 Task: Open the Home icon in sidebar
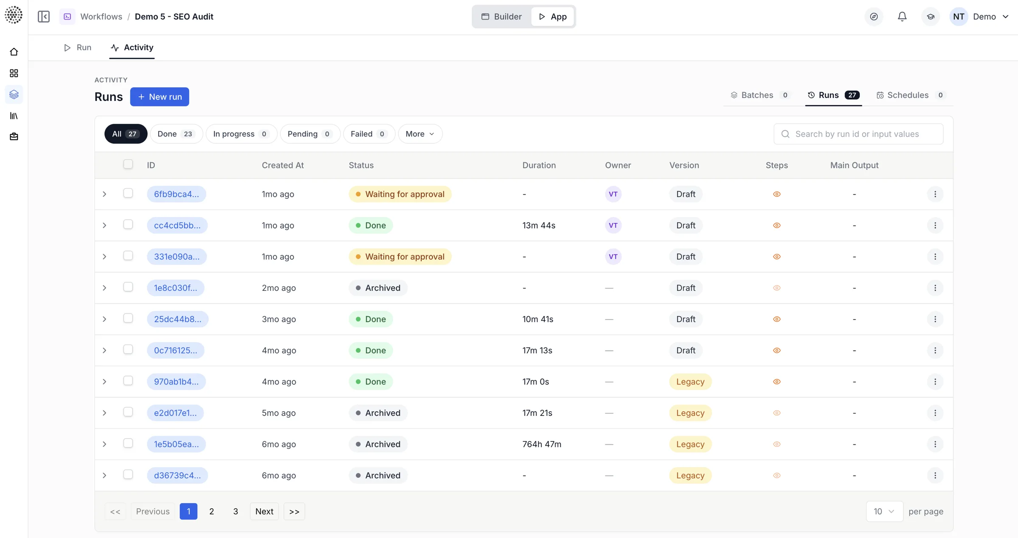[14, 52]
